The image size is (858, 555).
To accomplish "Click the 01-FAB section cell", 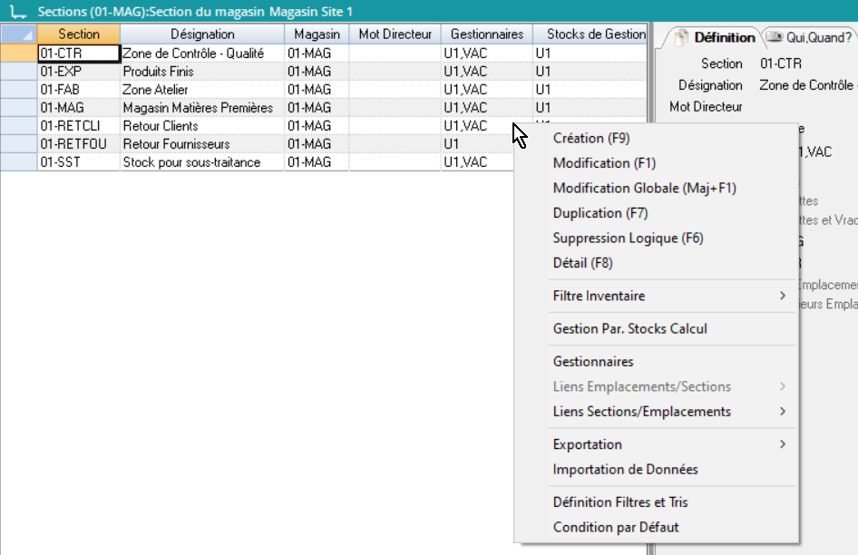I will click(78, 90).
